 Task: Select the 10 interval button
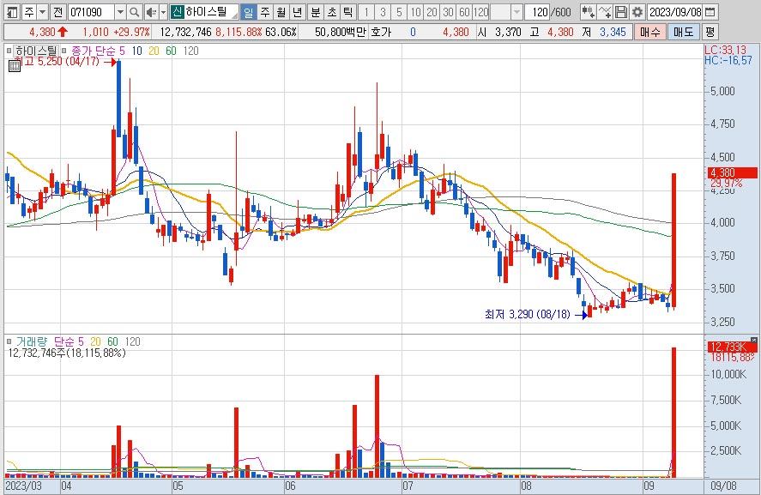tap(415, 12)
